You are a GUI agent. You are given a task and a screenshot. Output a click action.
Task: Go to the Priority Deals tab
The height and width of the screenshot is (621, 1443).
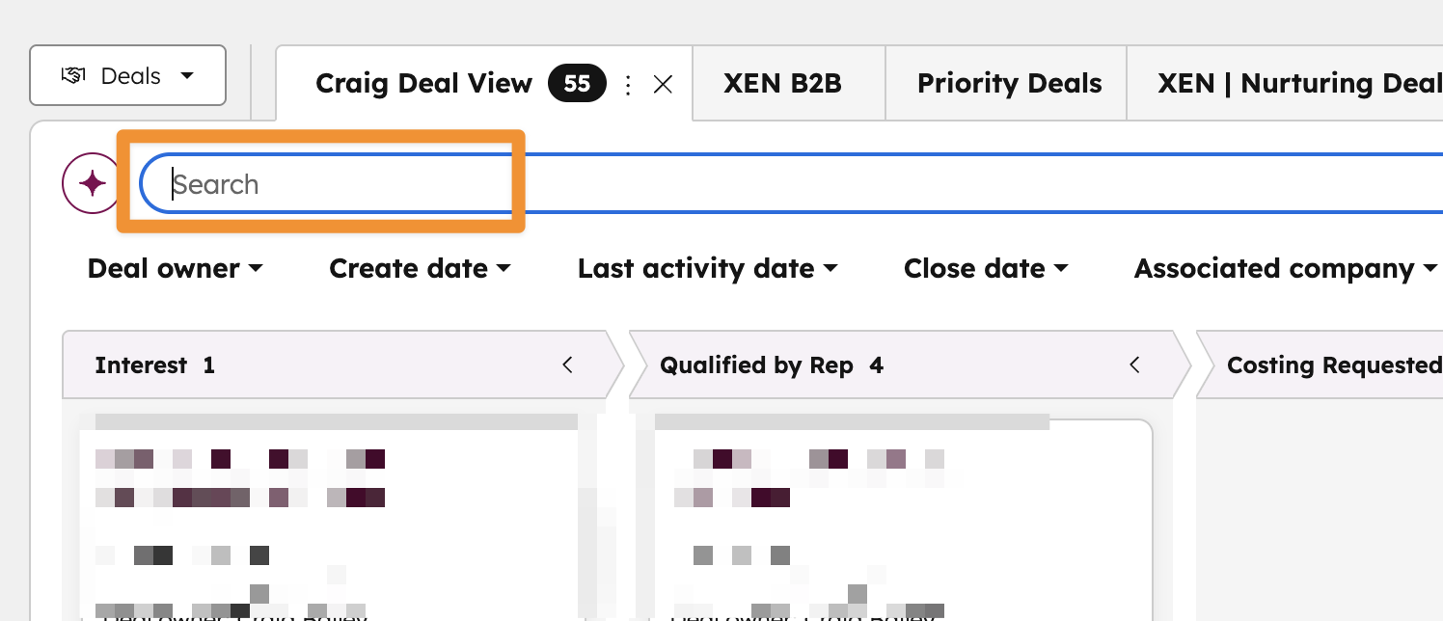pos(1009,84)
